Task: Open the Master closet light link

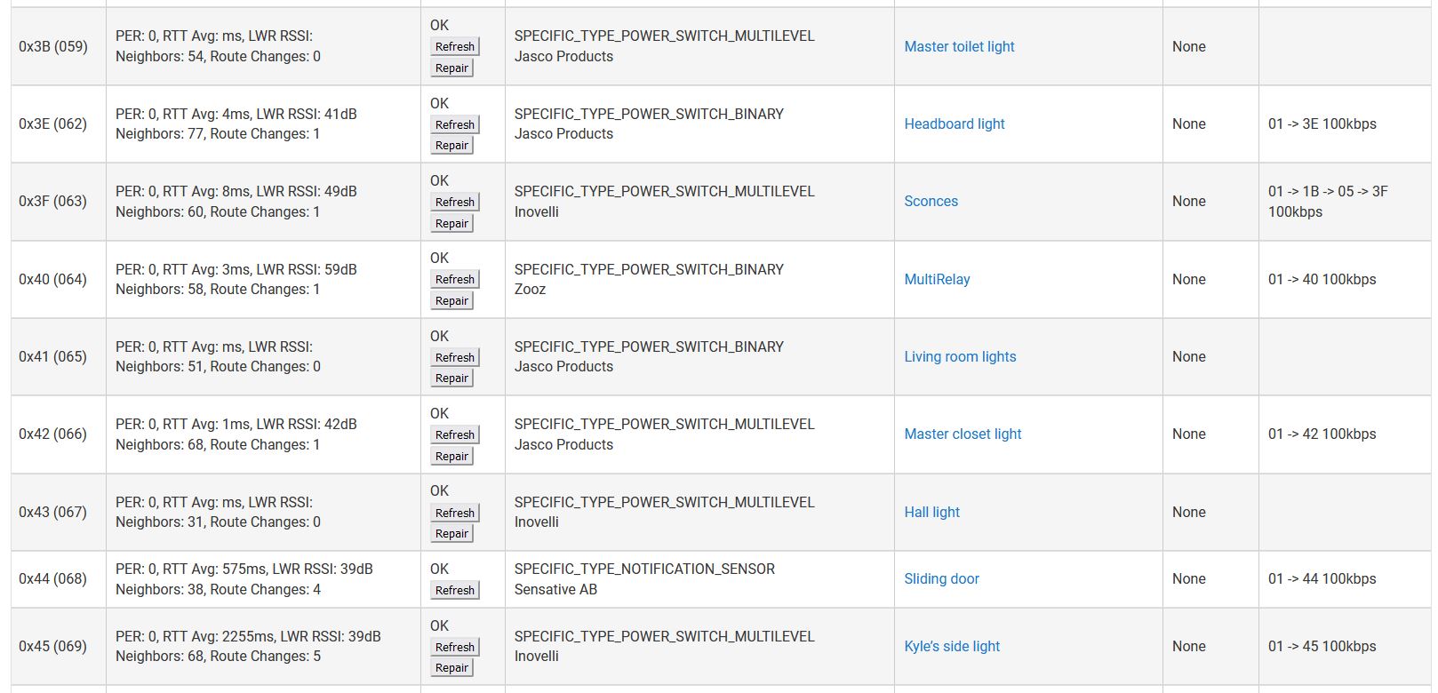Action: (963, 434)
